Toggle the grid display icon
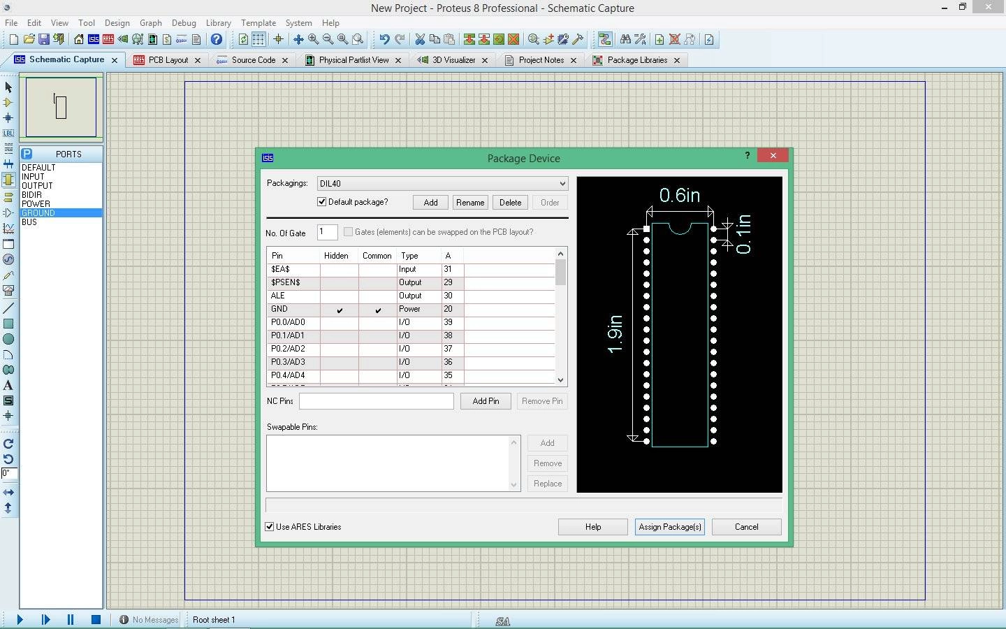This screenshot has height=629, width=1006. [x=258, y=39]
